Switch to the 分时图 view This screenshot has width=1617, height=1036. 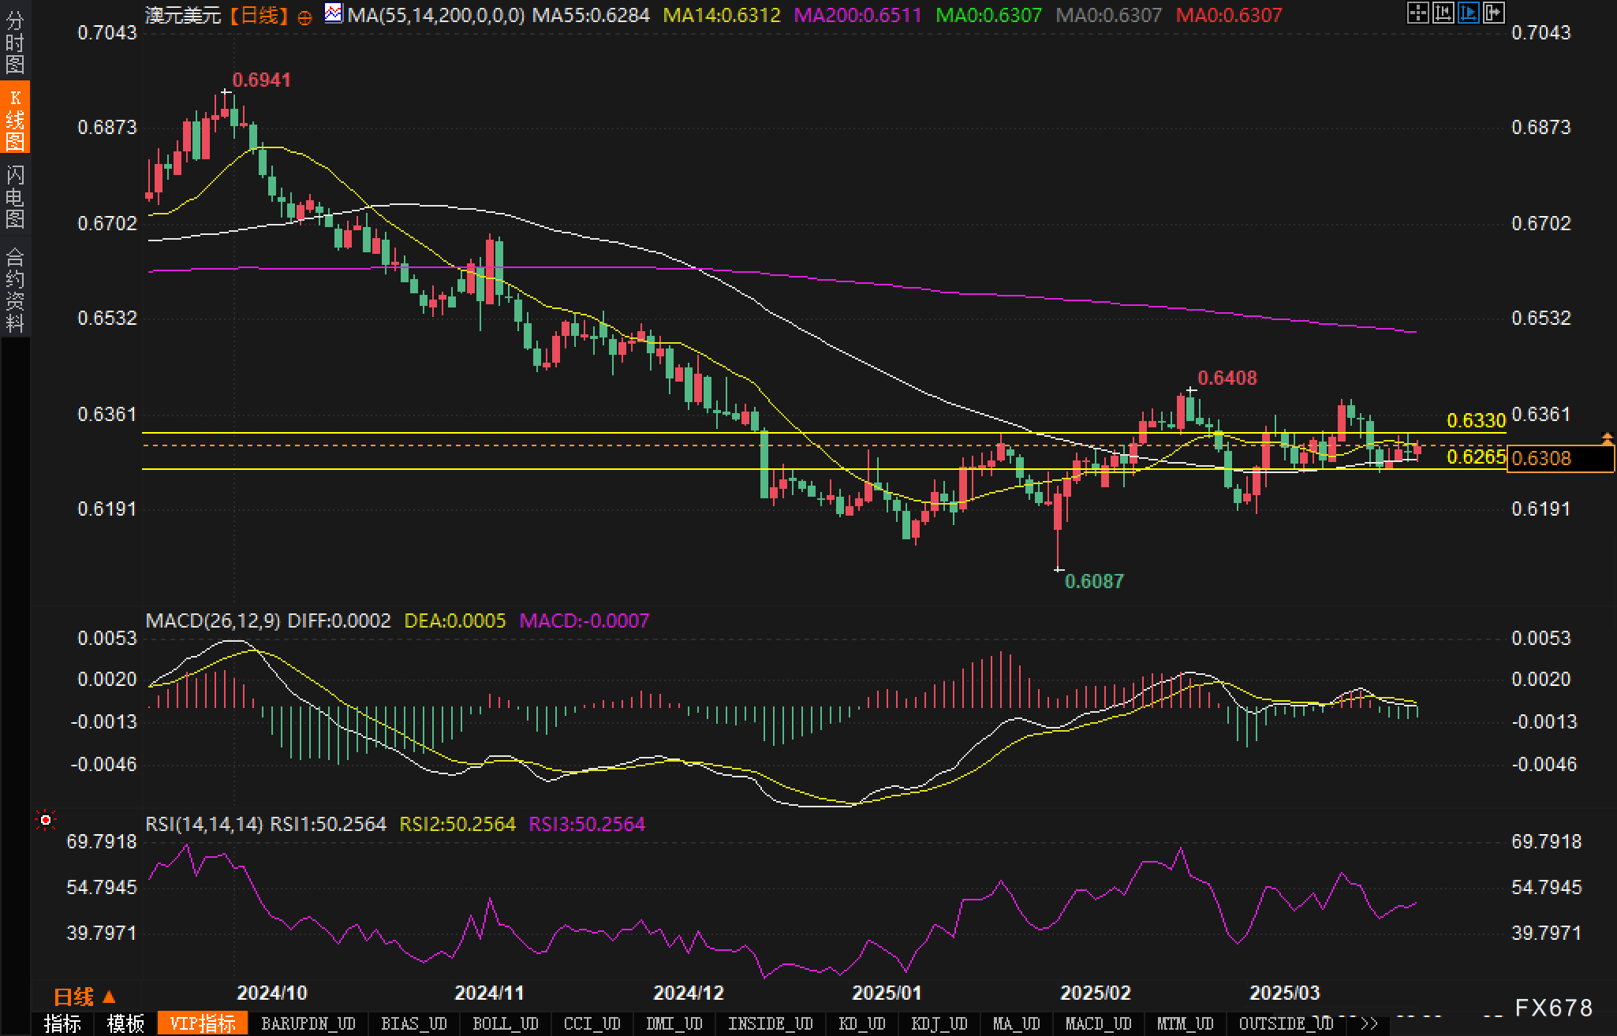[x=15, y=43]
